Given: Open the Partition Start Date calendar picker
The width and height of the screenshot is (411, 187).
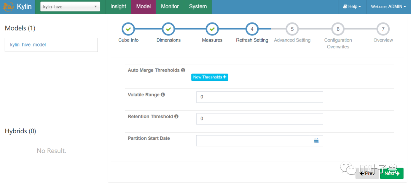Looking at the screenshot, I should point(316,141).
